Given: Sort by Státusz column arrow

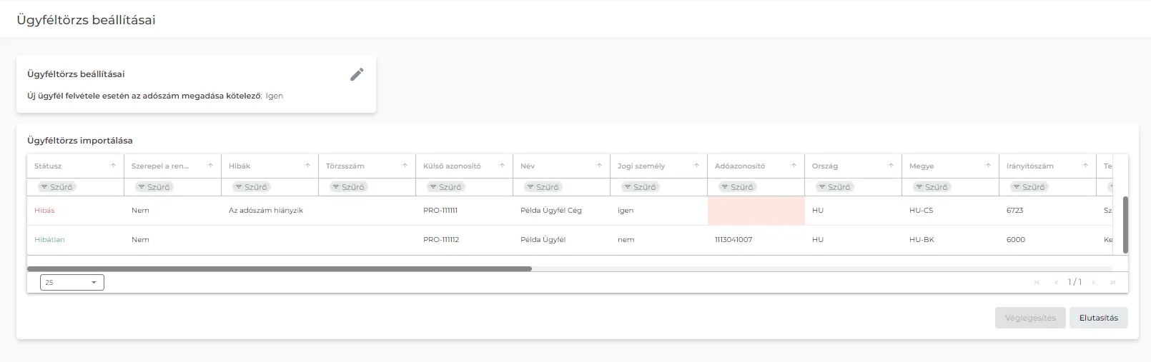Looking at the screenshot, I should (113, 166).
